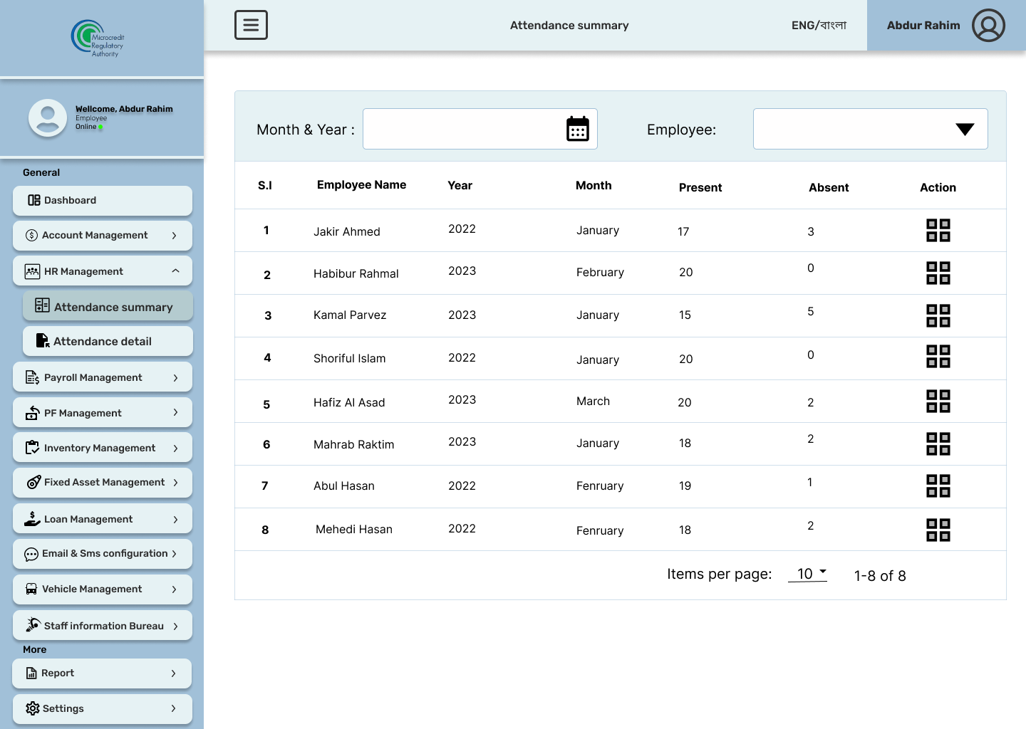The width and height of the screenshot is (1026, 729).
Task: Open Staff information Bureau menu
Action: [103, 625]
